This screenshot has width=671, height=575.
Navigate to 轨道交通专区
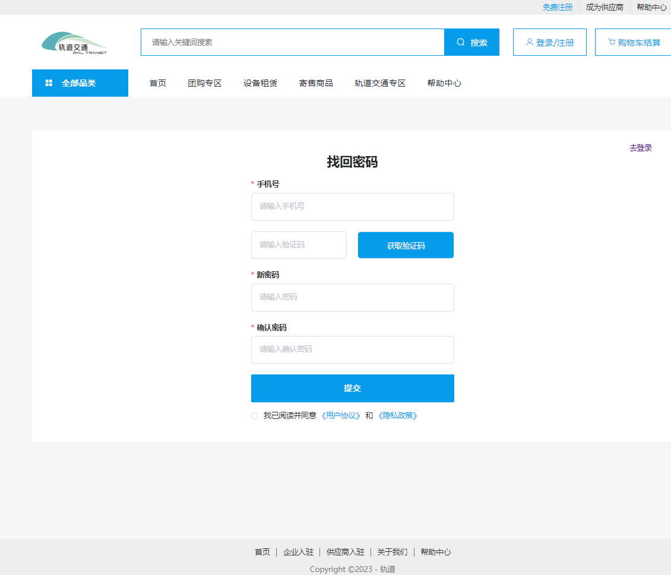(380, 83)
